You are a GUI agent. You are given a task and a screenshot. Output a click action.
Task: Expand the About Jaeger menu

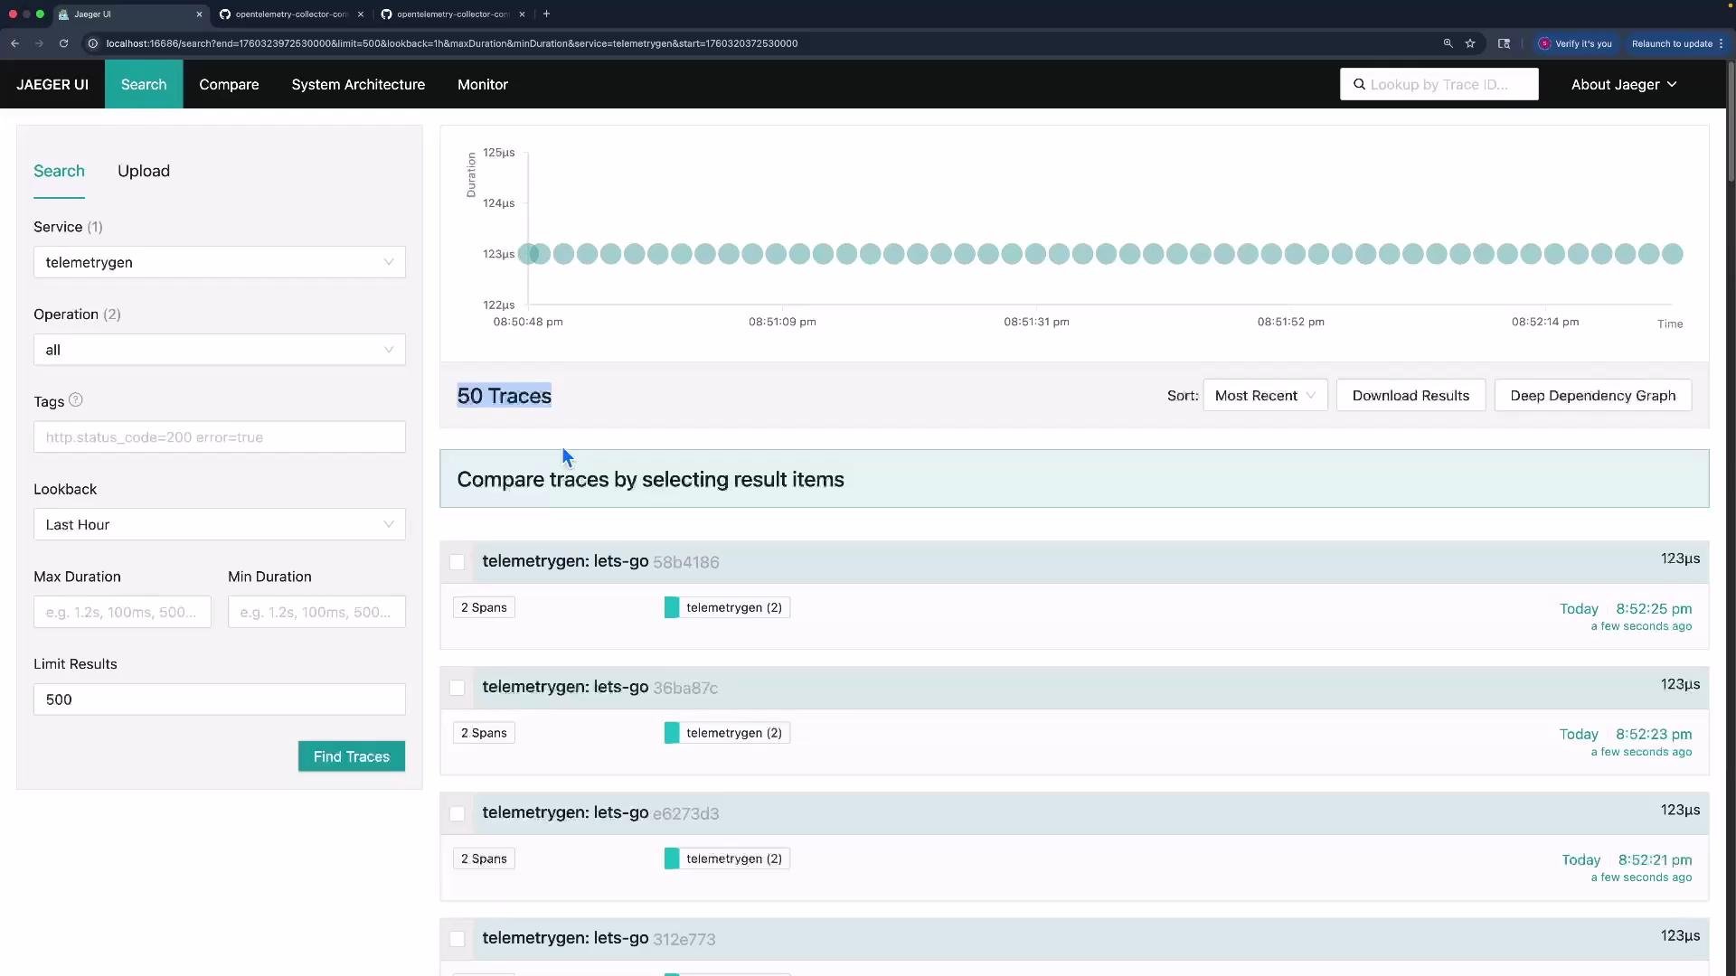[x=1624, y=84]
